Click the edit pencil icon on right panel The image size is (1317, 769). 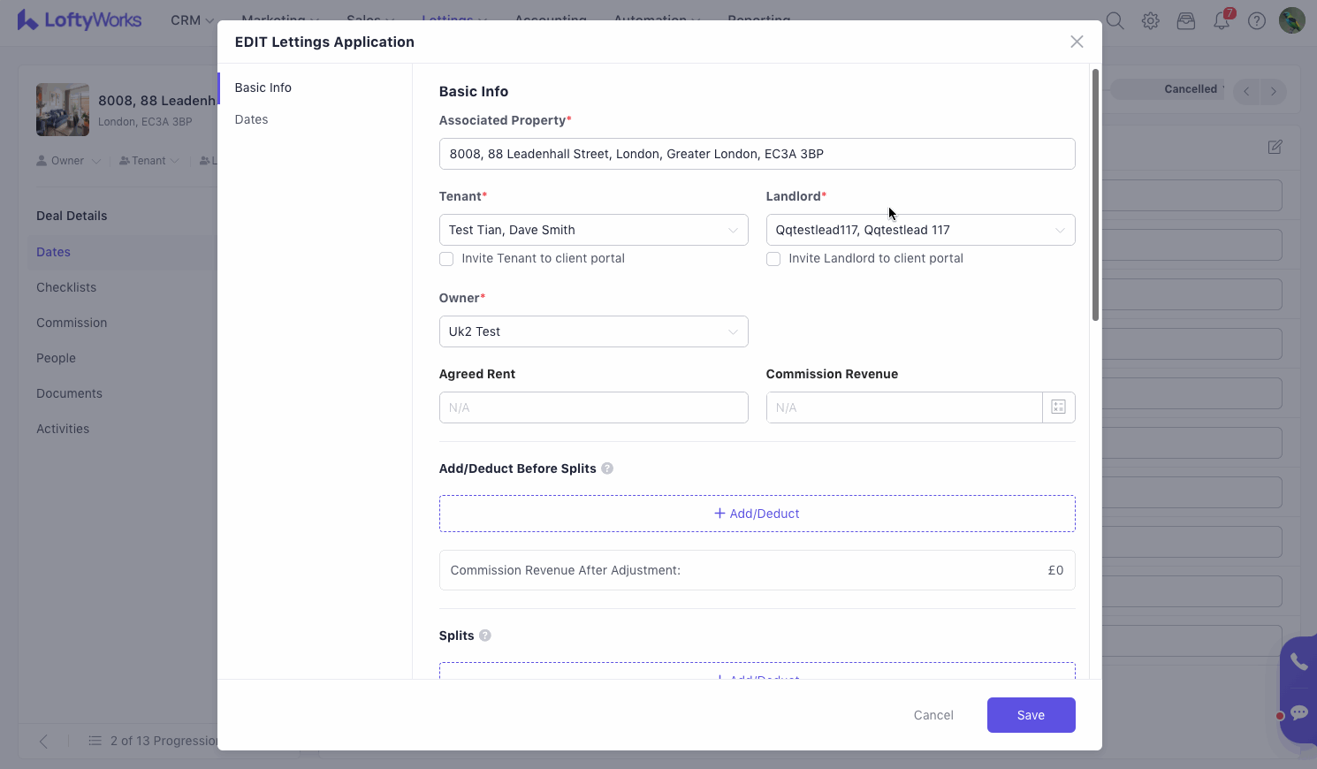tap(1275, 147)
